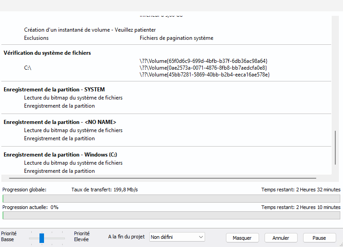Open the 'A la fin du projet' dropdown
The image size is (343, 247).
pyautogui.click(x=177, y=237)
